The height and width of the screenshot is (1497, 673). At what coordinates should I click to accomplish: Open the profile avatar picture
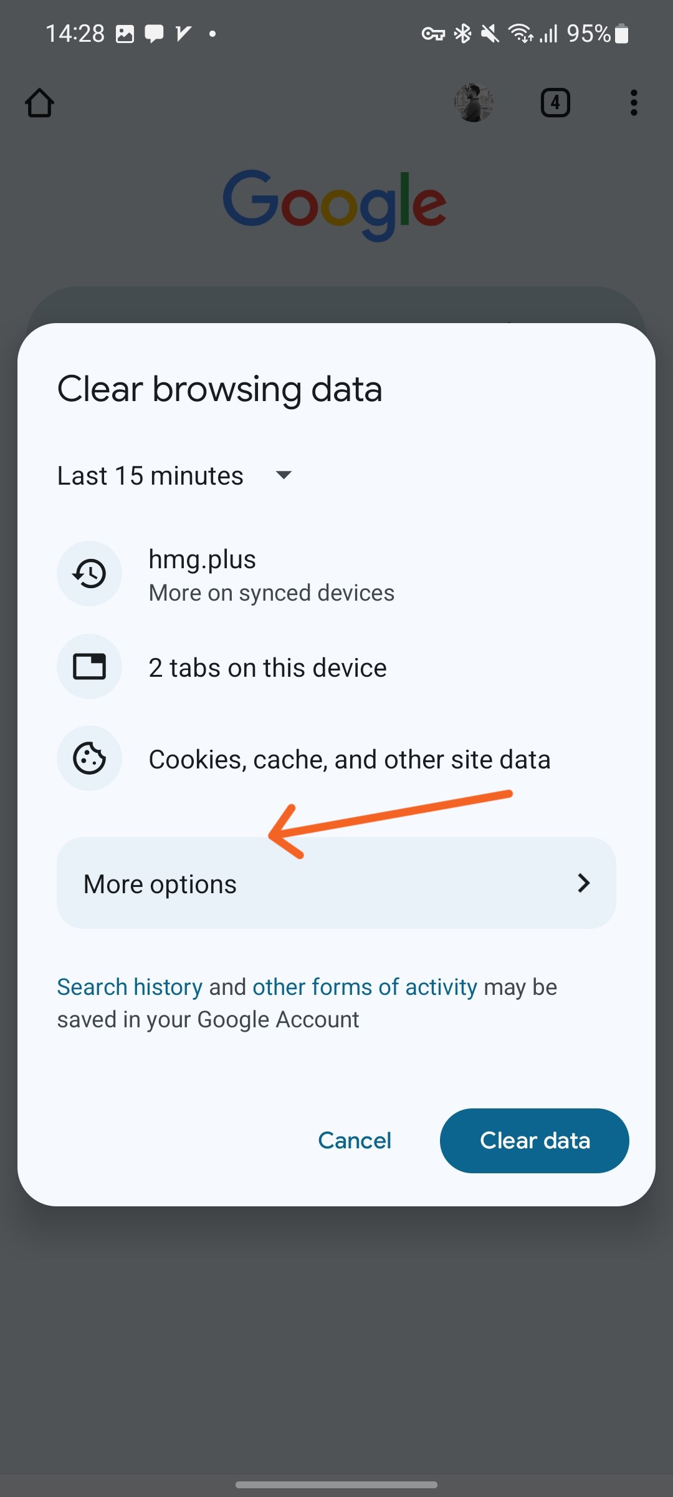coord(474,103)
